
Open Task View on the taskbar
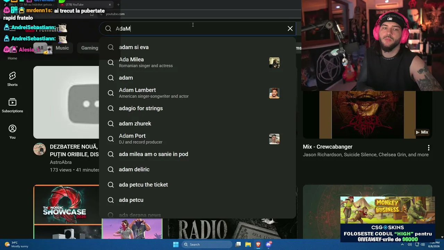(238, 244)
